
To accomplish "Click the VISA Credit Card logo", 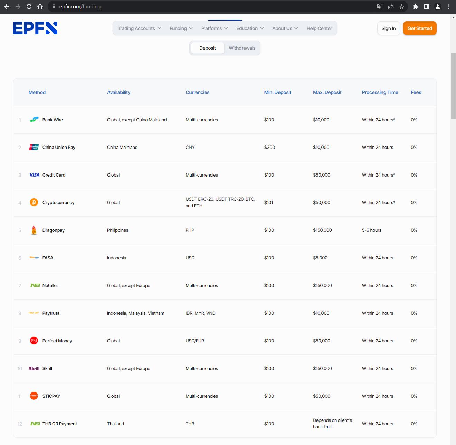I will point(34,175).
